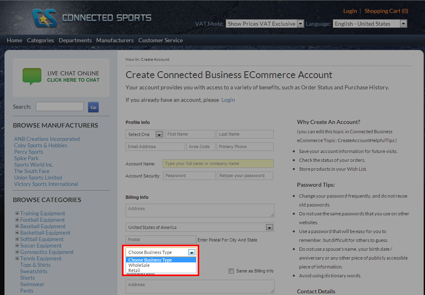This screenshot has height=295, width=425.
Task: Open the Customer Service menu item
Action: click(x=161, y=40)
